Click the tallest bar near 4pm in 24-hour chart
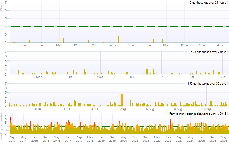The width and height of the screenshot is (229, 145). 118,39
